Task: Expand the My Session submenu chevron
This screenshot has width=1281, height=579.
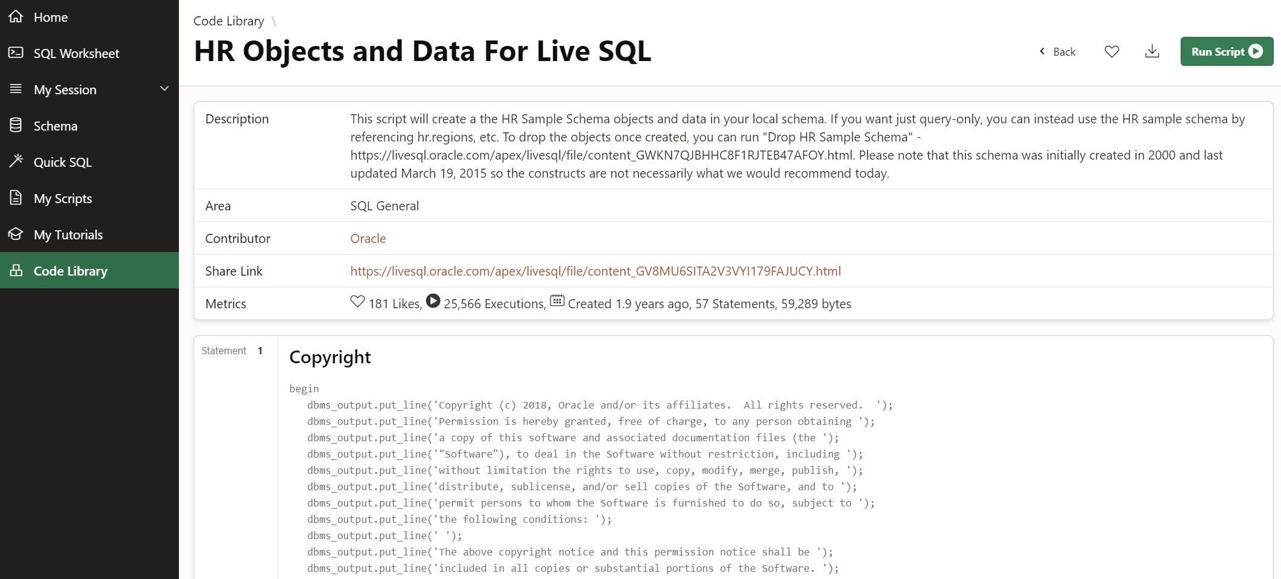Action: (x=164, y=89)
